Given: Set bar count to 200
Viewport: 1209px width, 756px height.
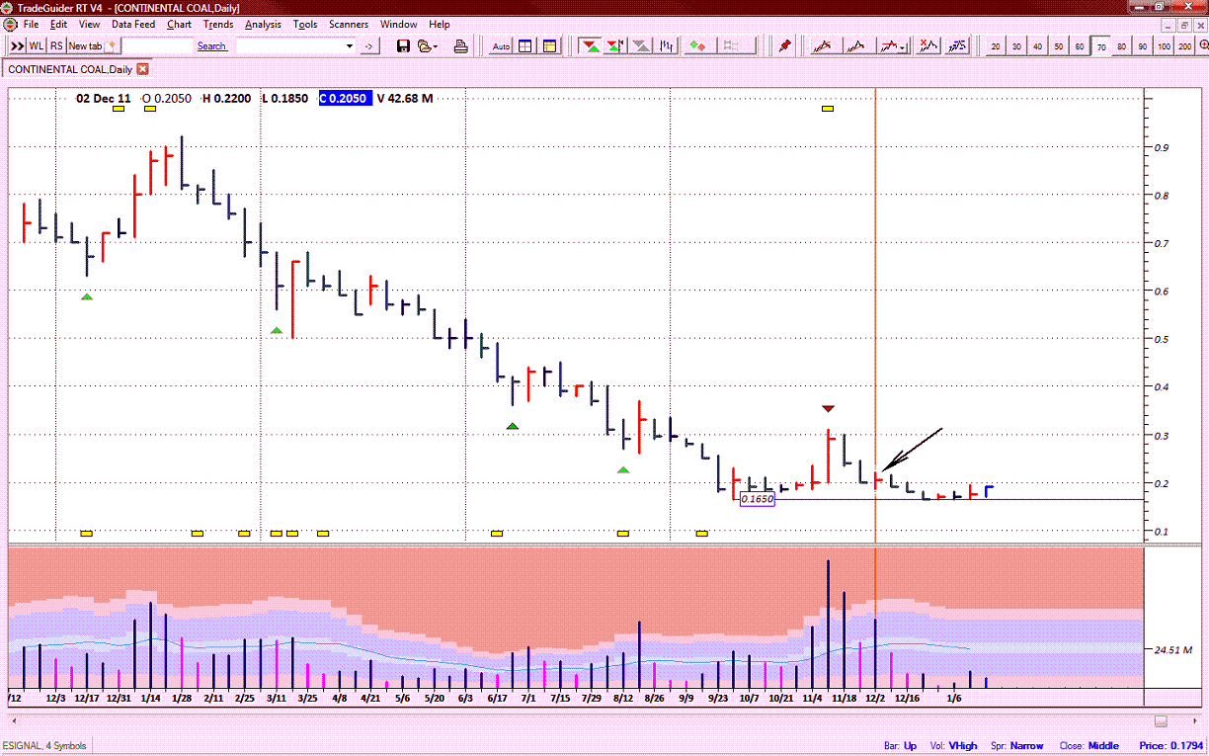Looking at the screenshot, I should click(1185, 46).
